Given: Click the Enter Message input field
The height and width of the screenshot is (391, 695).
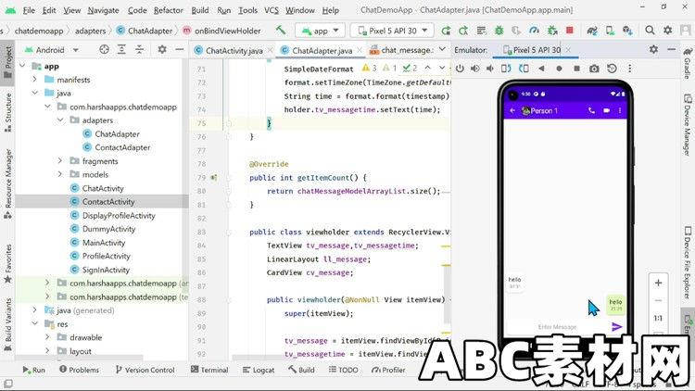Looking at the screenshot, I should coord(557,327).
